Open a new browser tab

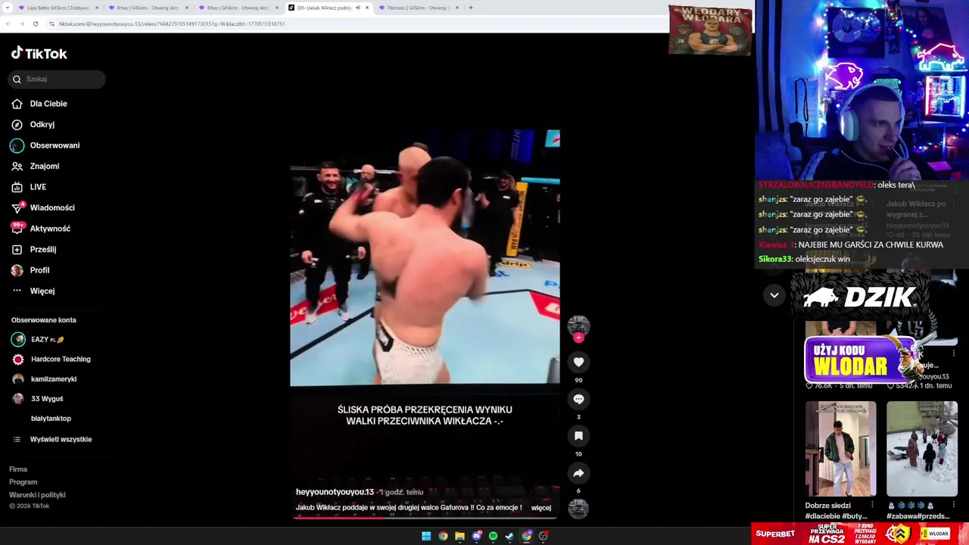coord(471,8)
